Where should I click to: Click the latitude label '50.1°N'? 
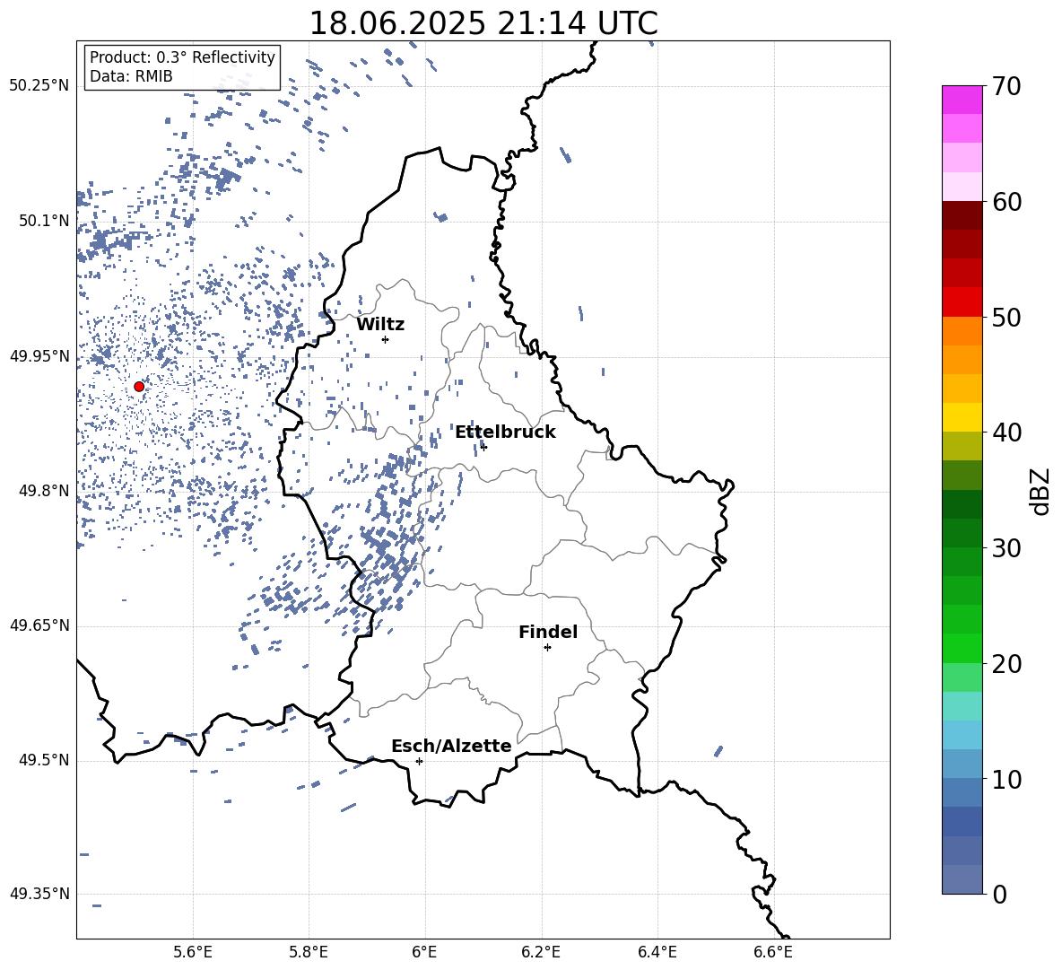43,221
